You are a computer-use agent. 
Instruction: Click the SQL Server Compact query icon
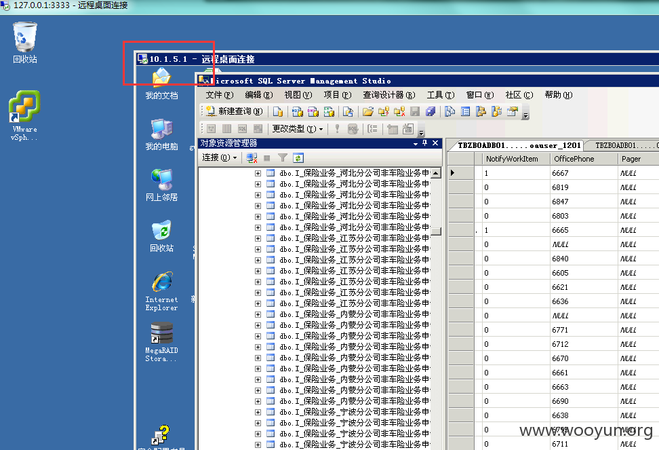point(348,111)
